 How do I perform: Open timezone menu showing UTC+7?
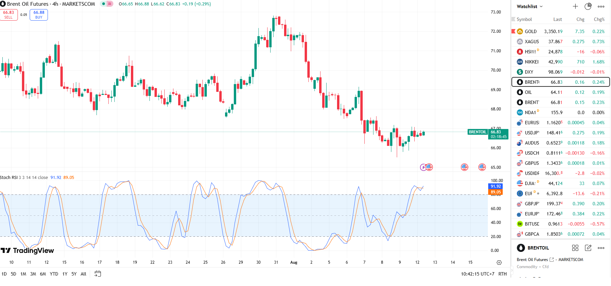pyautogui.click(x=477, y=274)
